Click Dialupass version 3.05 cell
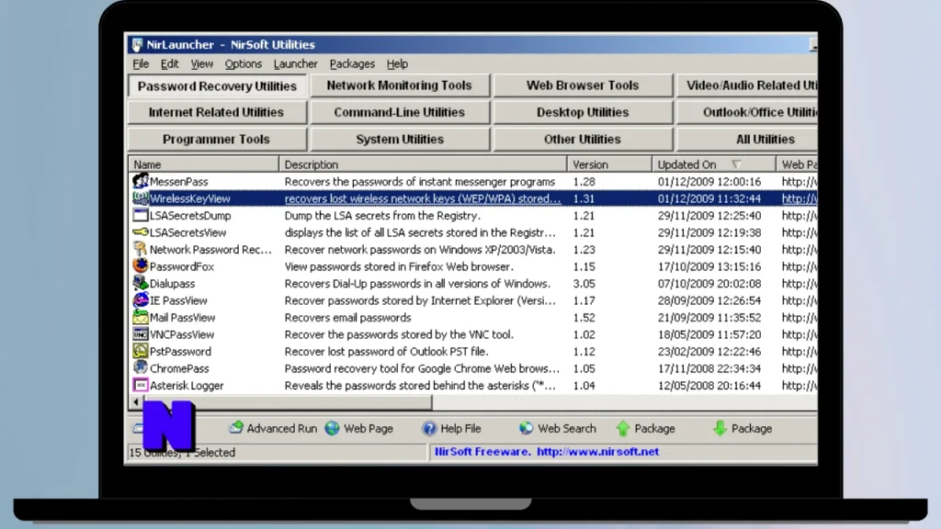 [x=584, y=284]
